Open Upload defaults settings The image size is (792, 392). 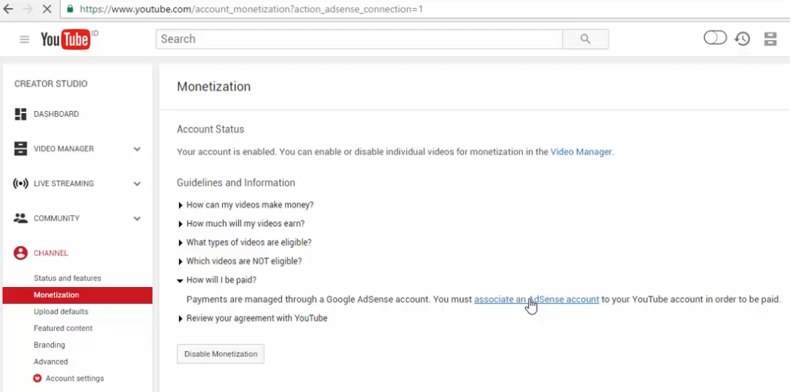click(x=61, y=311)
